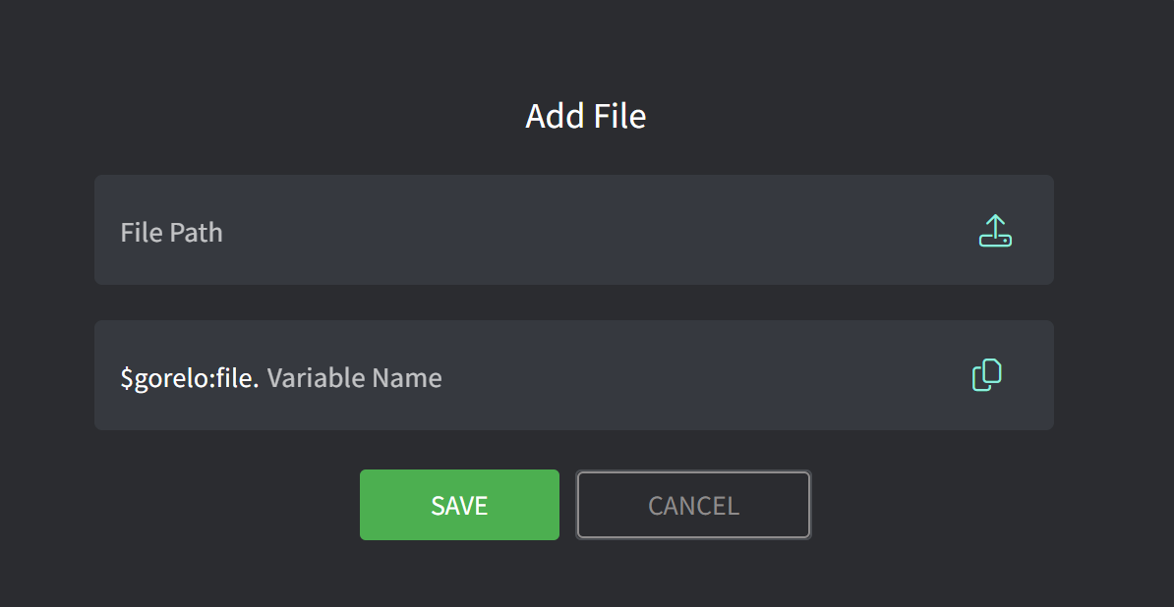
Task: Place cursor on Variable Name placeholder text
Action: (x=354, y=377)
